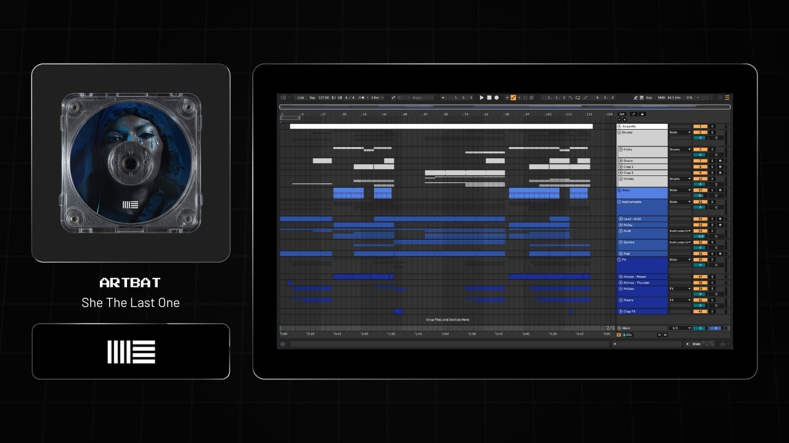Click the MIDI Arrangement Overdub plus icon

[507, 98]
